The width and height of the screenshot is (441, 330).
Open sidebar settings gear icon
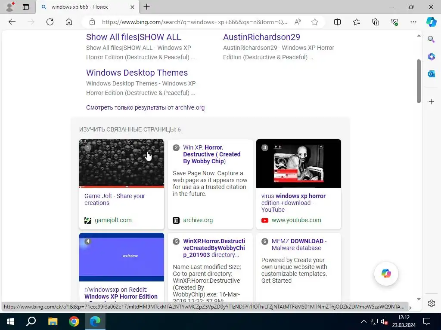click(x=432, y=303)
